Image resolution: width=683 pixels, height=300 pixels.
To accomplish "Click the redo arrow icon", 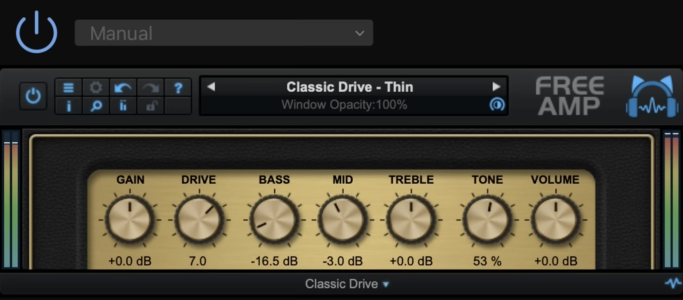I will [x=150, y=88].
